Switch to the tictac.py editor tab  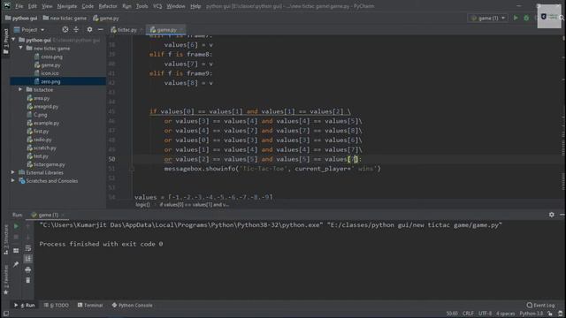click(126, 29)
